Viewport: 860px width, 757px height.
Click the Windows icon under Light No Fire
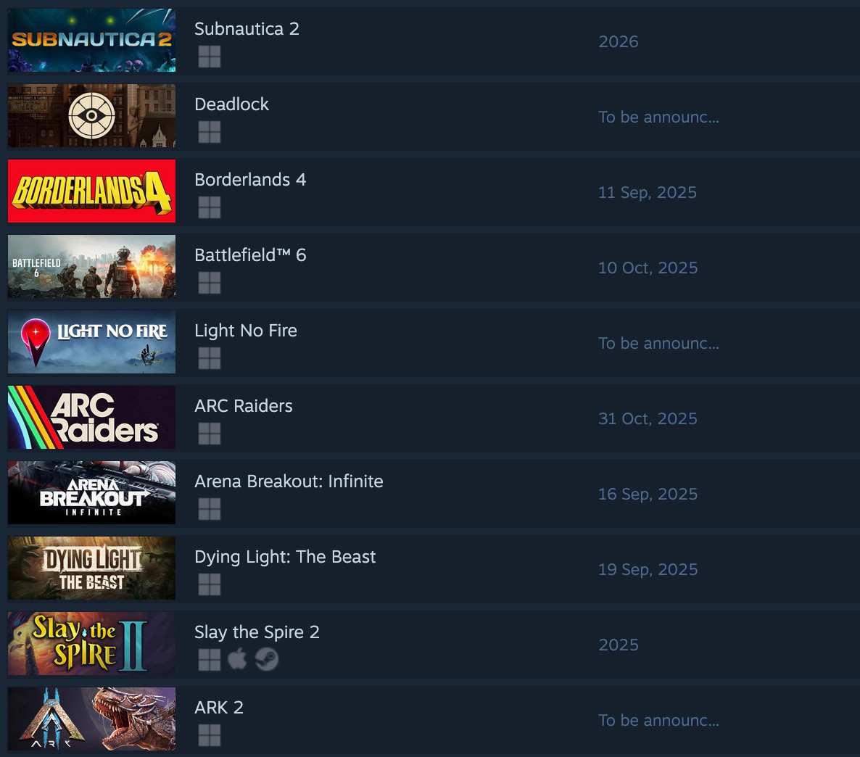coord(210,358)
